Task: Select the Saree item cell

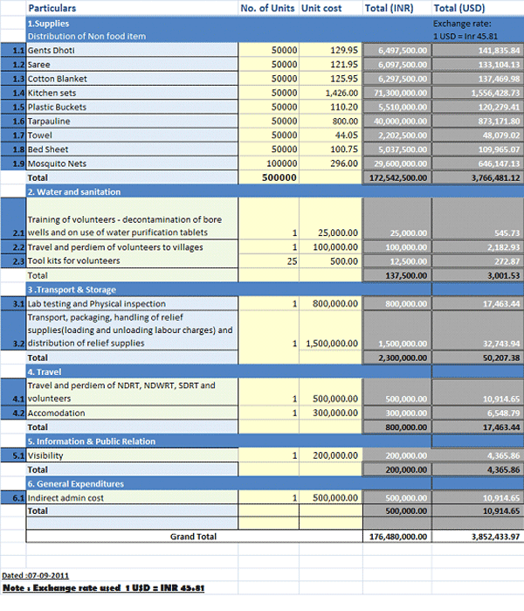Action: coord(132,65)
